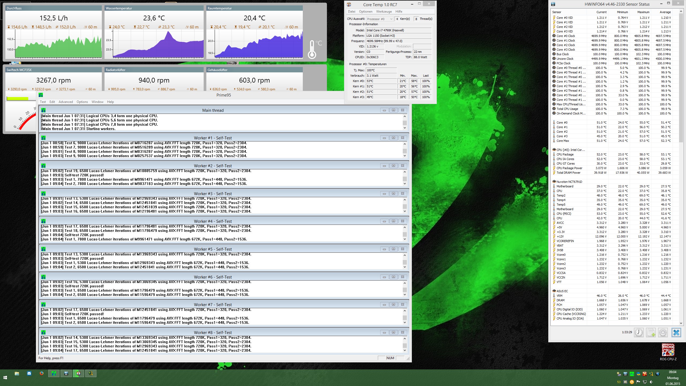This screenshot has width=686, height=386.
Task: Click the Durchfluss flow graph
Action: 58,44
